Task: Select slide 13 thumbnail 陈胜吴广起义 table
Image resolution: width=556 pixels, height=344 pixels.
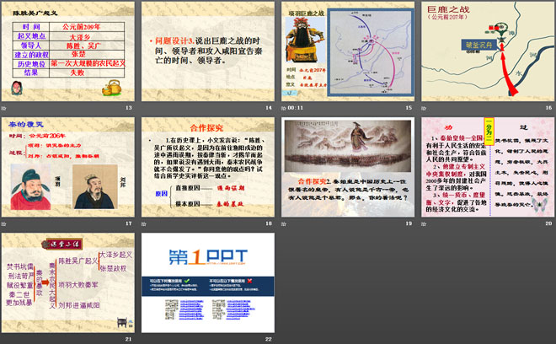Action: pyautogui.click(x=68, y=51)
